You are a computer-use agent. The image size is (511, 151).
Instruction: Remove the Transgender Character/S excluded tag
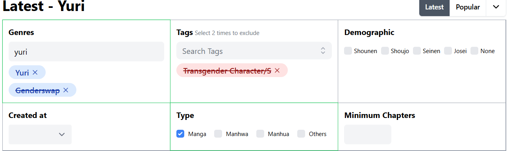[277, 70]
